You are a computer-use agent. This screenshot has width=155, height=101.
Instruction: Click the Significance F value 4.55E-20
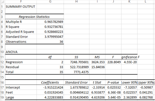tap(129, 62)
